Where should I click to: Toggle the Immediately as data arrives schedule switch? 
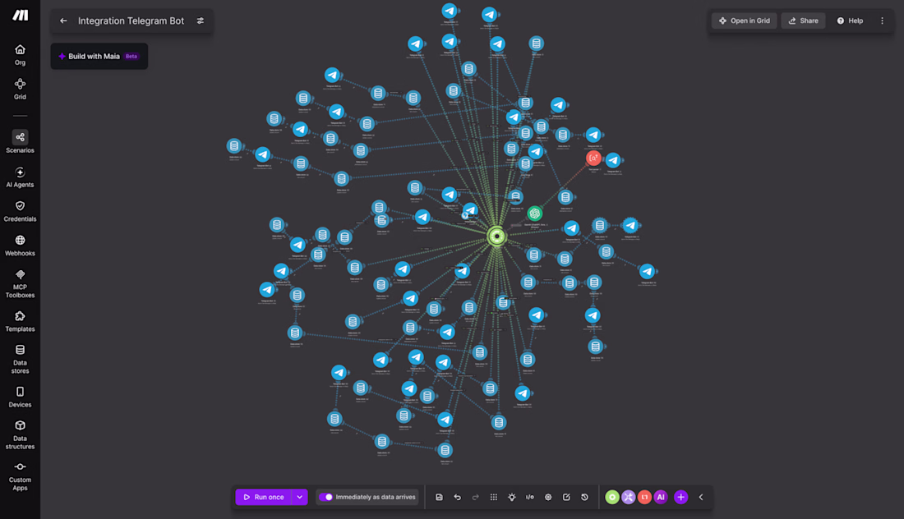325,497
